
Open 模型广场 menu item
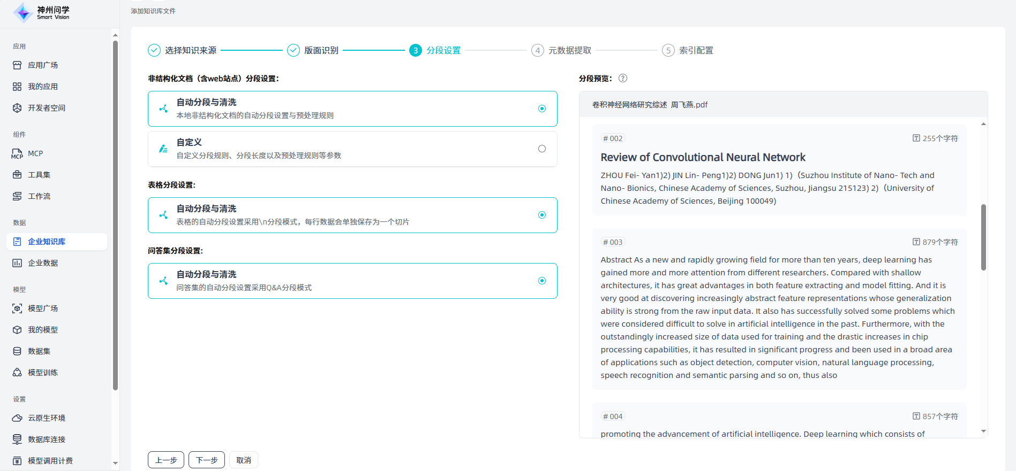click(43, 308)
